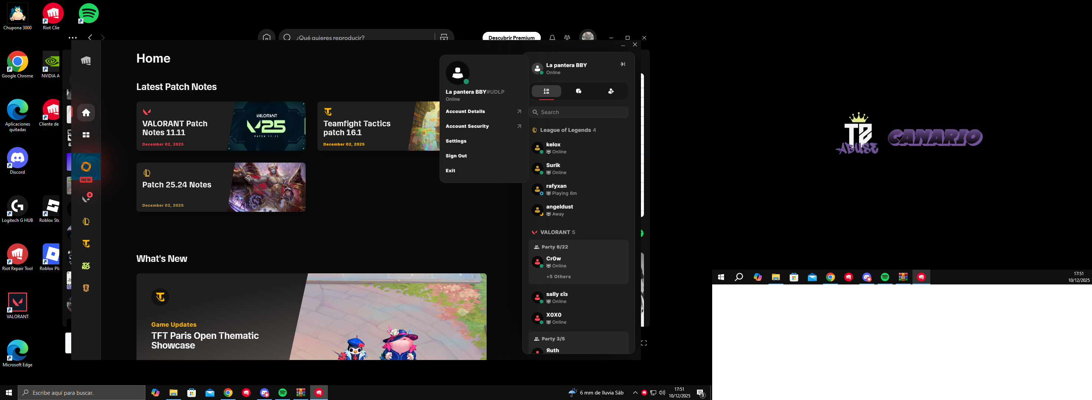
Task: Open the My Games grid icon
Action: tap(86, 134)
